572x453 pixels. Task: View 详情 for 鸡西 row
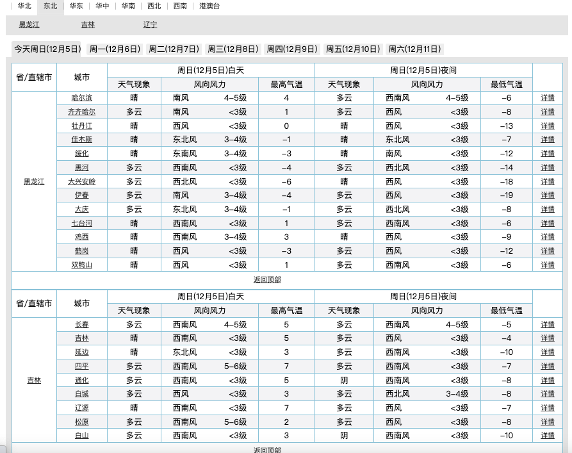548,237
